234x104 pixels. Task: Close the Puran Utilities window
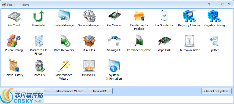[x=229, y=5]
